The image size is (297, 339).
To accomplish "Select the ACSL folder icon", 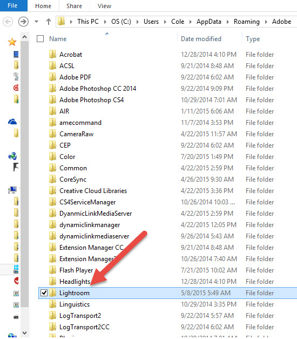I will (x=52, y=65).
